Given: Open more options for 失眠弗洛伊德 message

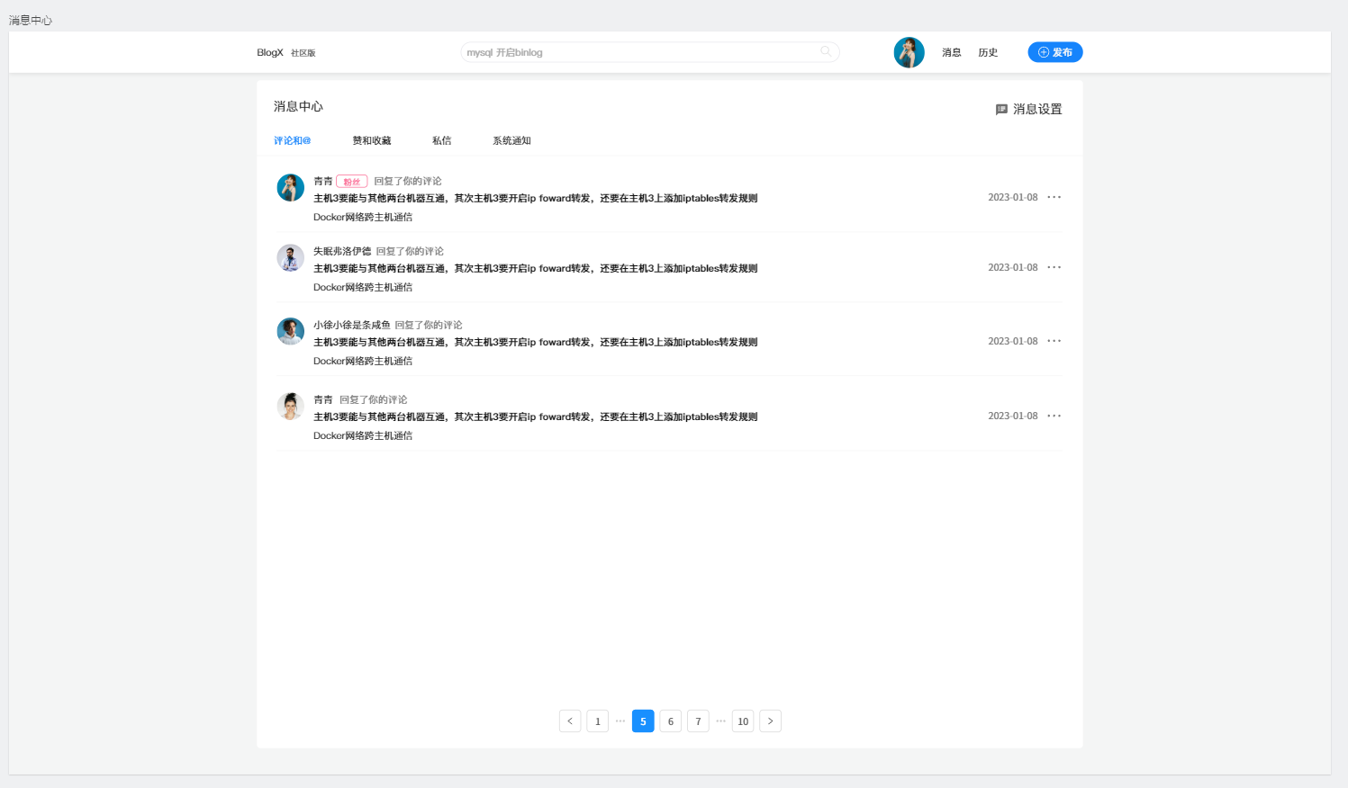Looking at the screenshot, I should tap(1054, 267).
